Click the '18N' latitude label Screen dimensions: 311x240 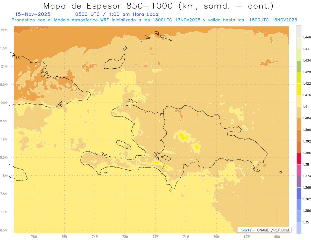4,176
